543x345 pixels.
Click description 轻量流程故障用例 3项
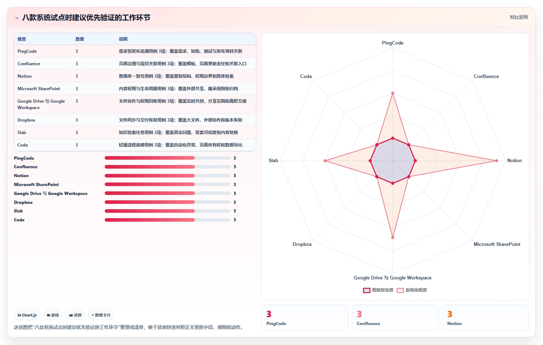tap(181, 145)
